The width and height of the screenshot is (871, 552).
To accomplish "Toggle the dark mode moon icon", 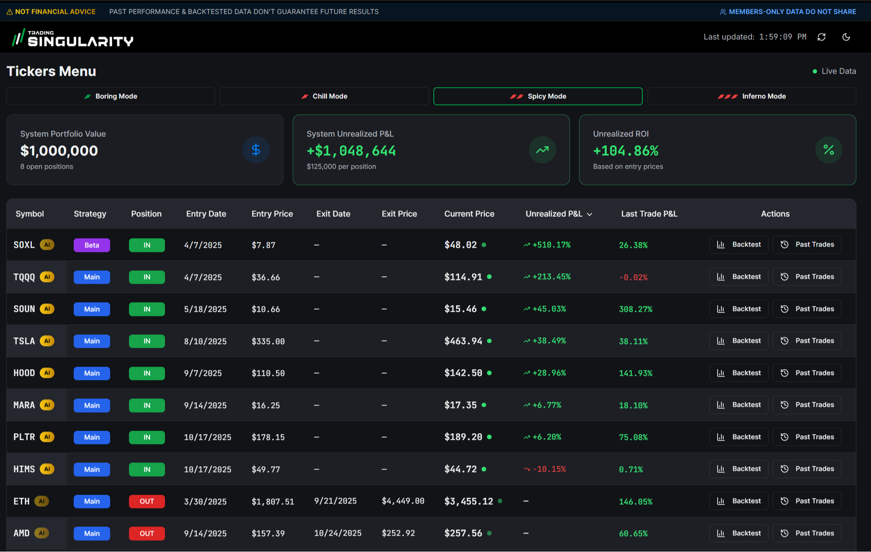I will pos(846,37).
